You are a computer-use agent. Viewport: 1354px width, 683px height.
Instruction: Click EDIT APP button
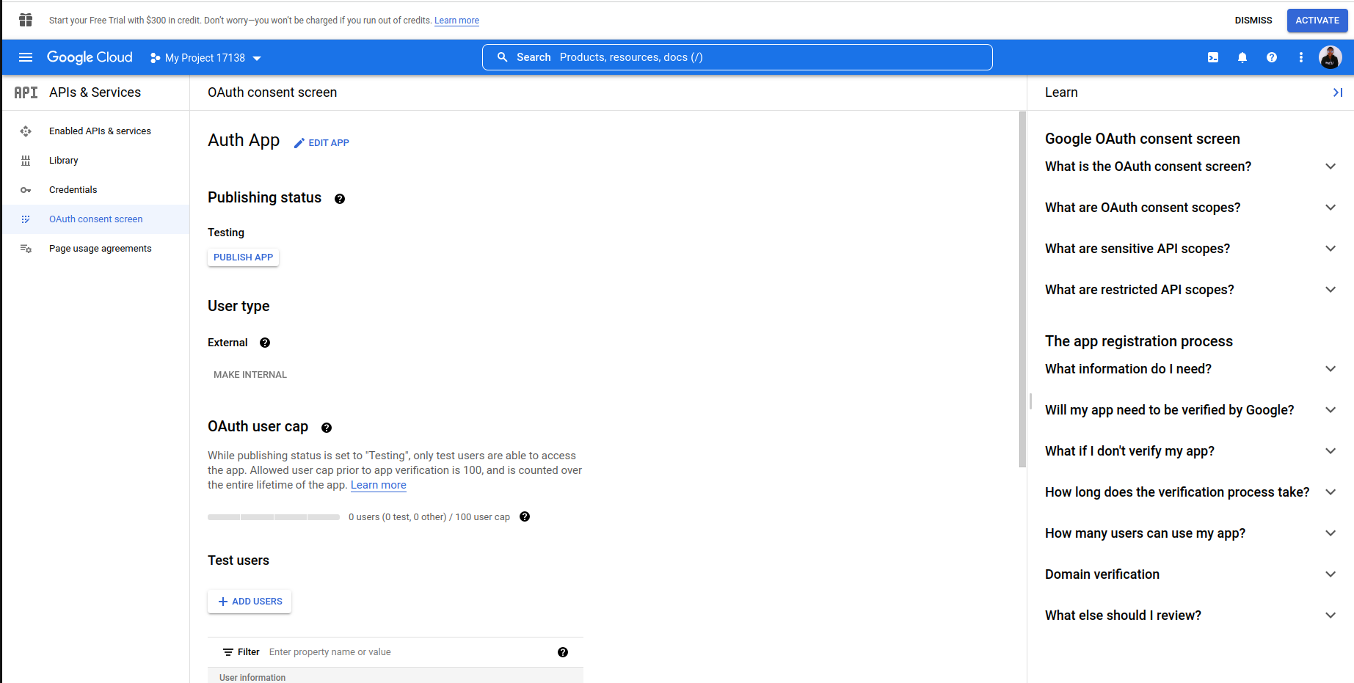[x=321, y=143]
